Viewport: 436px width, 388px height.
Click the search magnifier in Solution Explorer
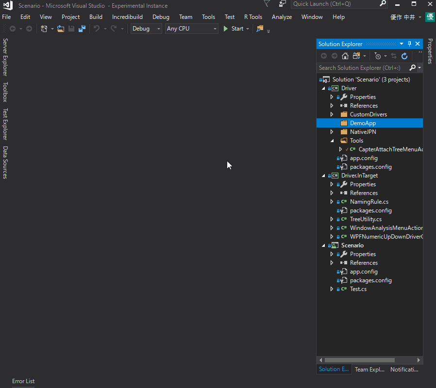pos(413,67)
